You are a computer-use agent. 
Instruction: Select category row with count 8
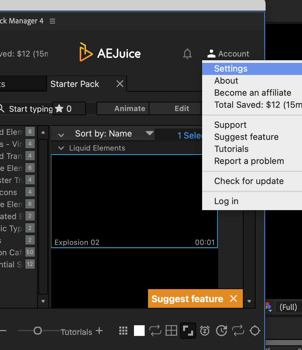click(x=17, y=132)
